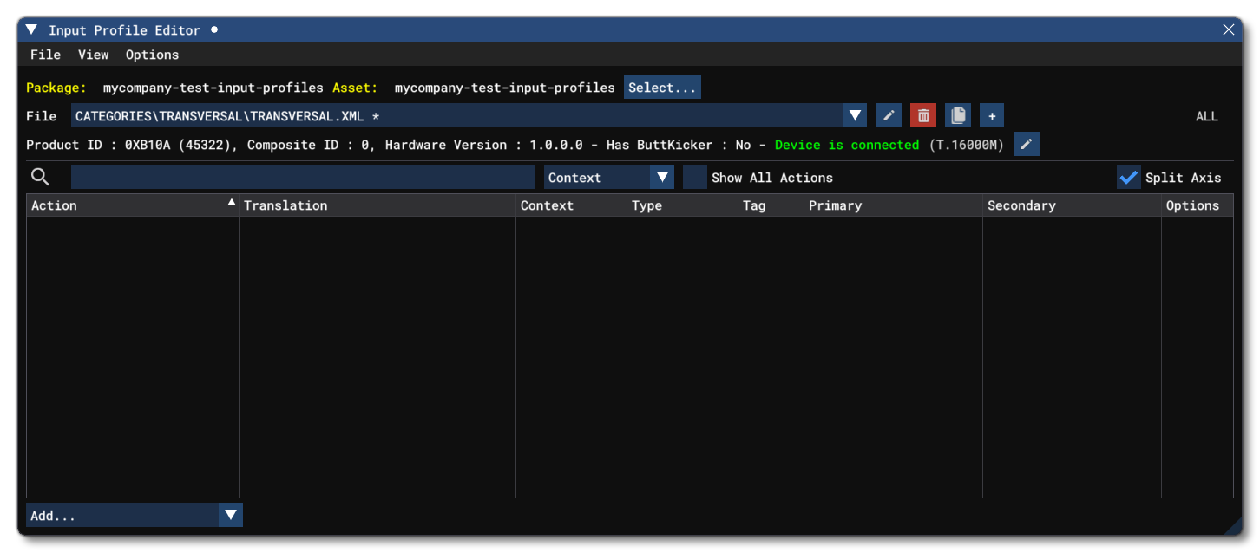Delete TRANSVERSAL.XML using the trash icon

click(x=922, y=115)
